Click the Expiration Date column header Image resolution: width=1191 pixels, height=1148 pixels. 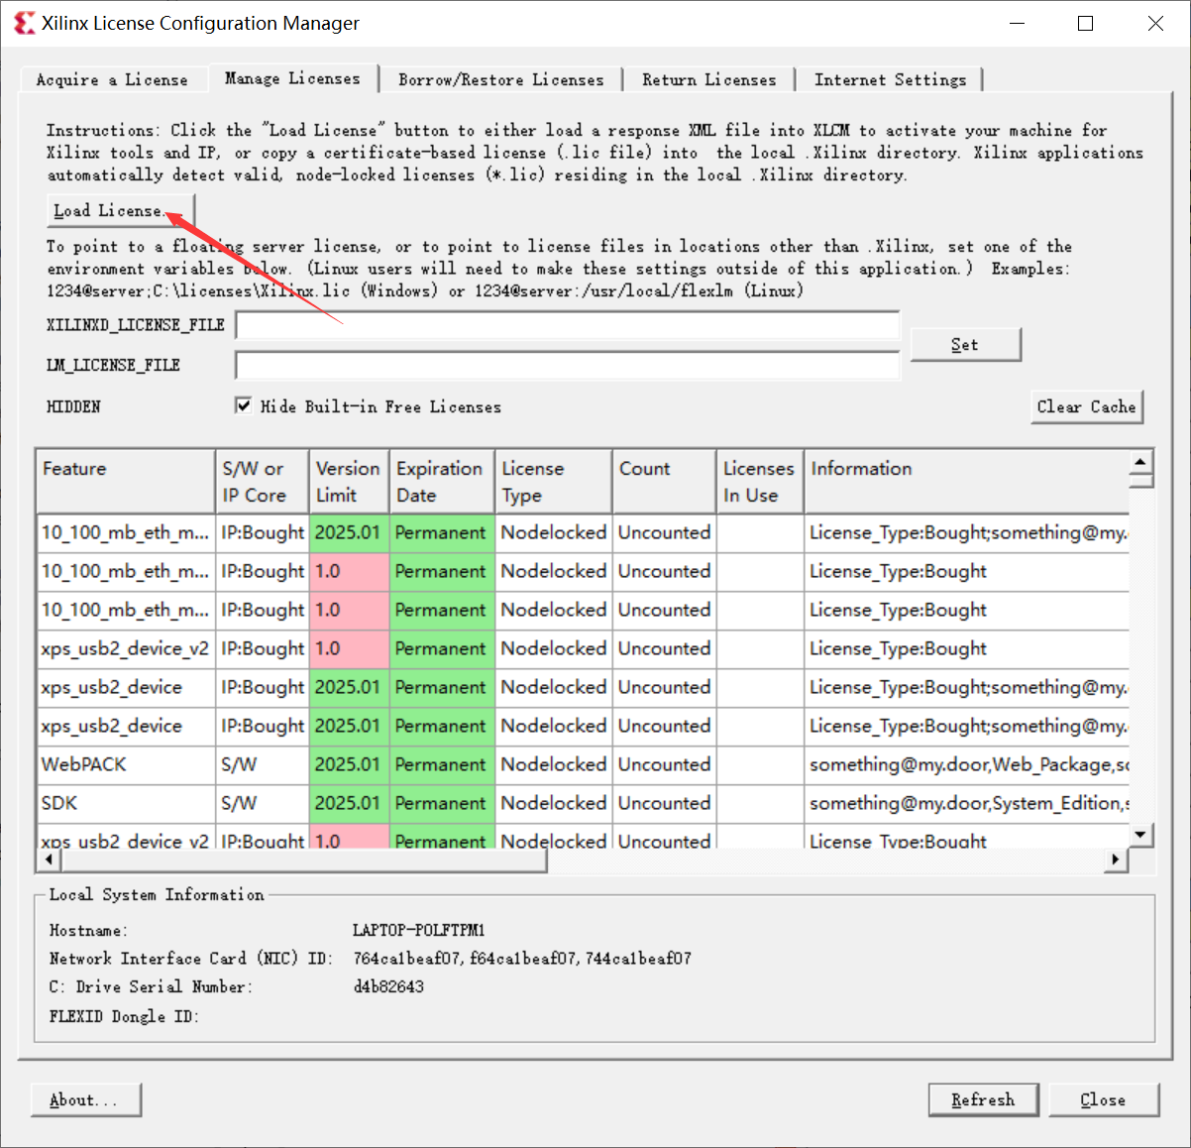(441, 481)
